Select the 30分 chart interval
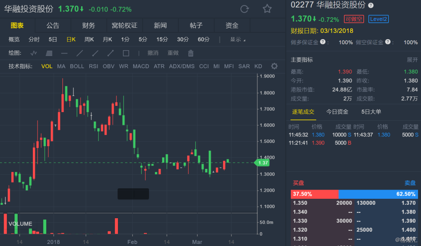Image resolution: width=421 pixels, height=246 pixels. click(183, 40)
